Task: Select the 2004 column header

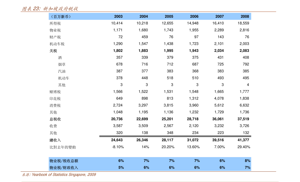Action: tap(144, 16)
